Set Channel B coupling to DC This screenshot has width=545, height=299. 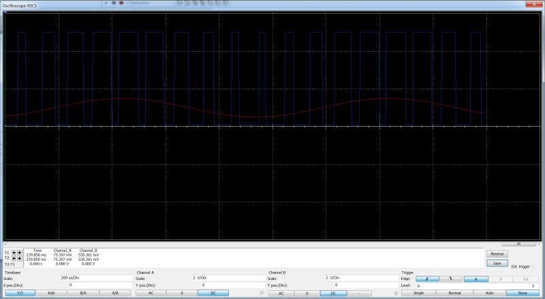333,294
